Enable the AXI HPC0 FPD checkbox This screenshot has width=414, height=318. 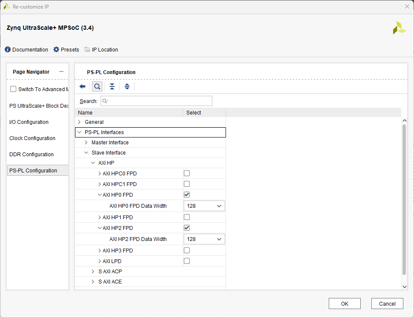point(187,173)
